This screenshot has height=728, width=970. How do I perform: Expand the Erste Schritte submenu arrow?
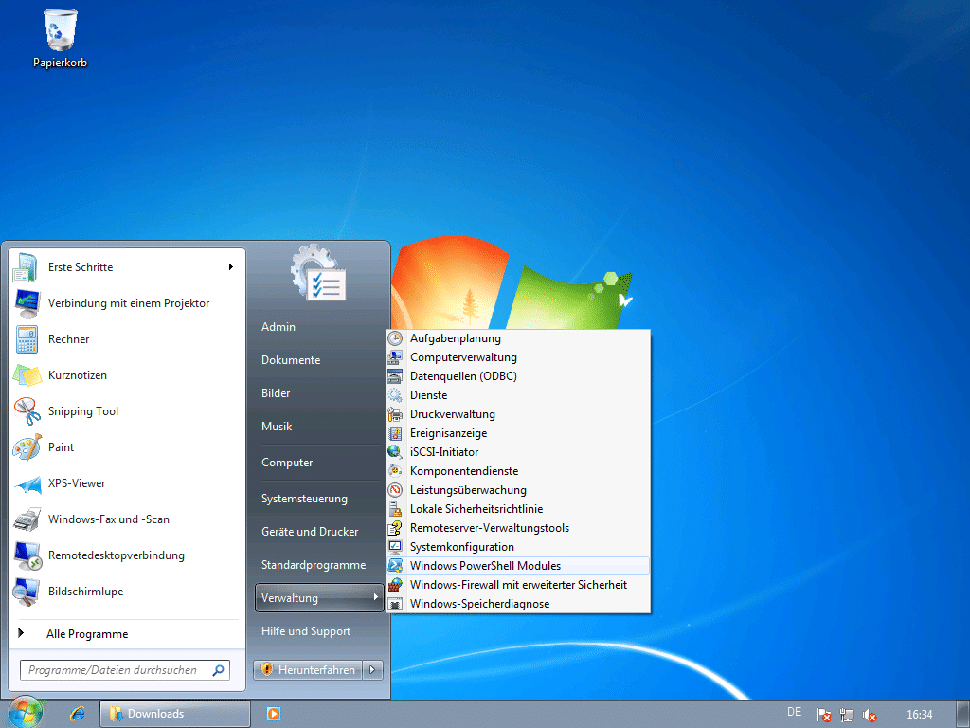231,266
